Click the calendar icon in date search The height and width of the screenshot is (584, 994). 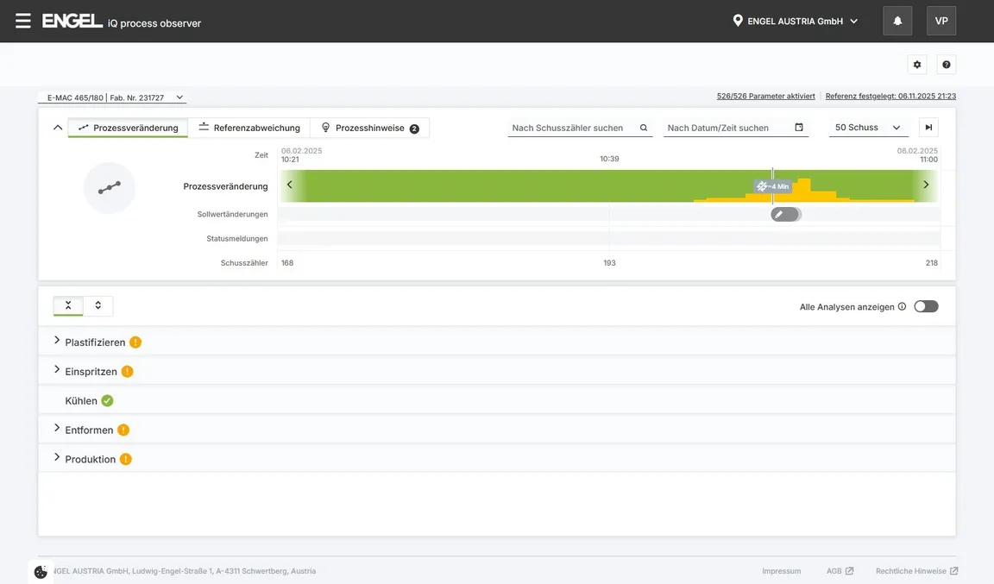[799, 128]
